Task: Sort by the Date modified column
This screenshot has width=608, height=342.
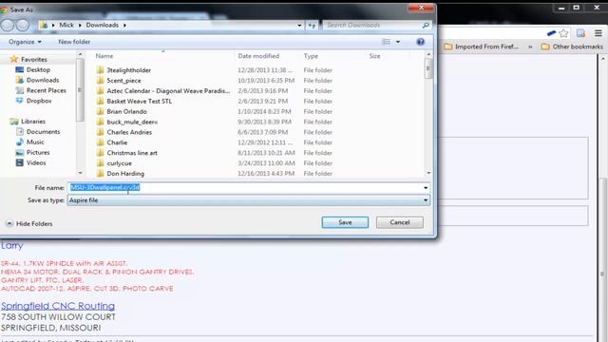Action: tap(258, 56)
